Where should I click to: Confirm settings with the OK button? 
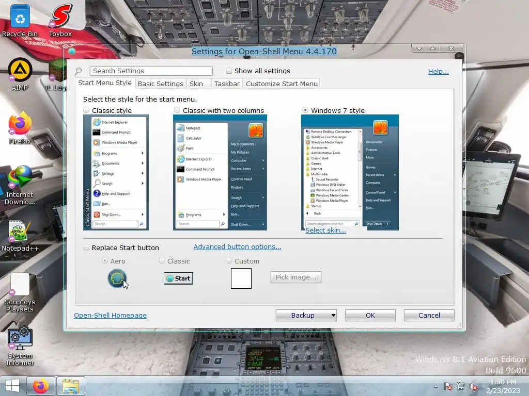[x=370, y=315]
